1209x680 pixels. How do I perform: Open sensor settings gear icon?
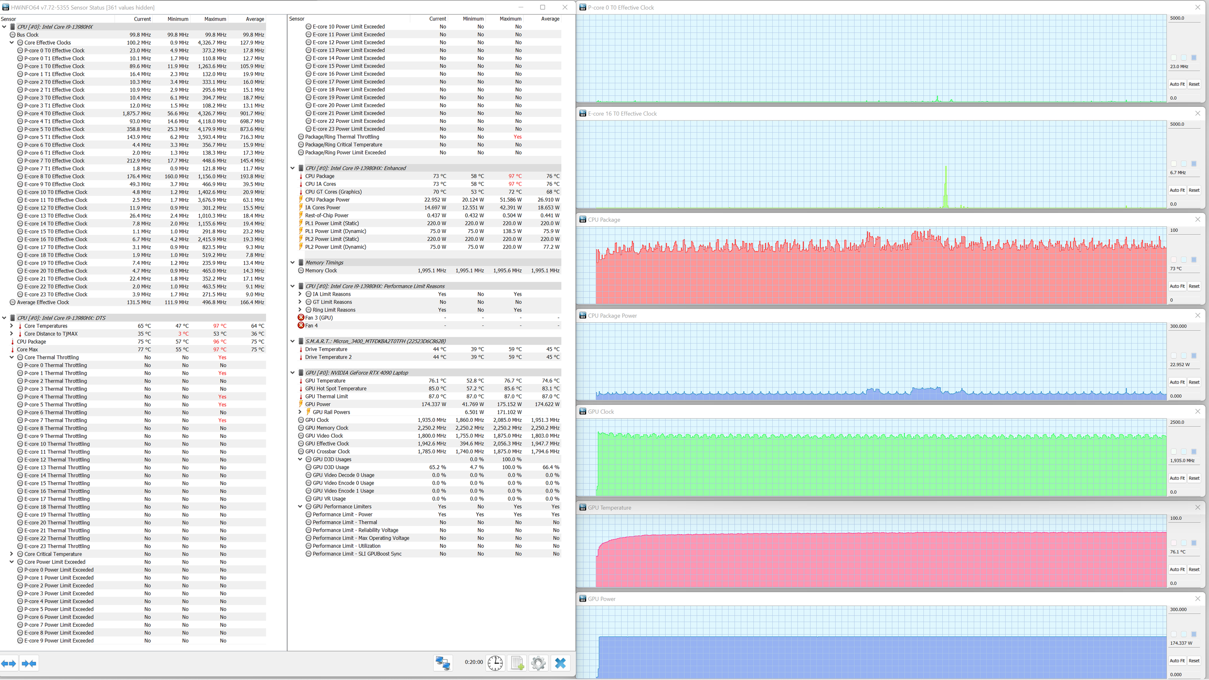click(x=538, y=663)
